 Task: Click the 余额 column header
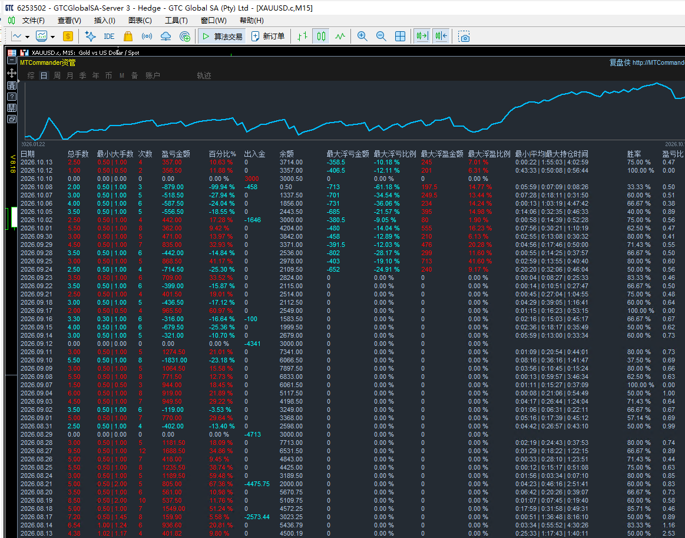pyautogui.click(x=287, y=154)
